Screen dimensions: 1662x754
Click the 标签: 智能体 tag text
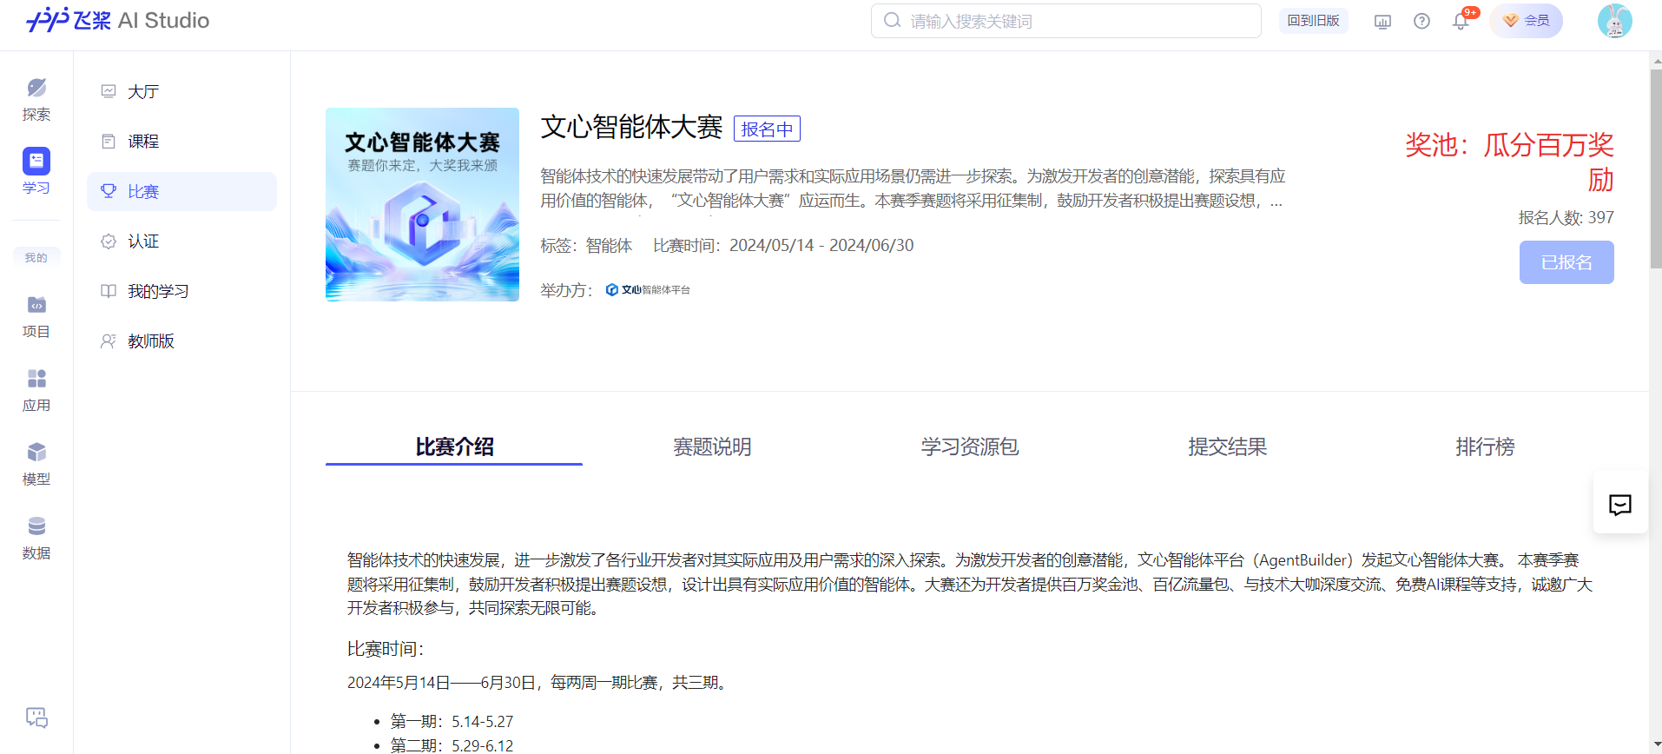[586, 246]
